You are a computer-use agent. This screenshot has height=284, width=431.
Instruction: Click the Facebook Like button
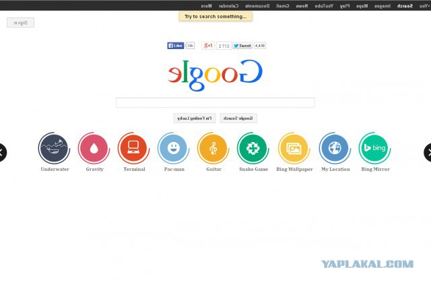(x=175, y=46)
